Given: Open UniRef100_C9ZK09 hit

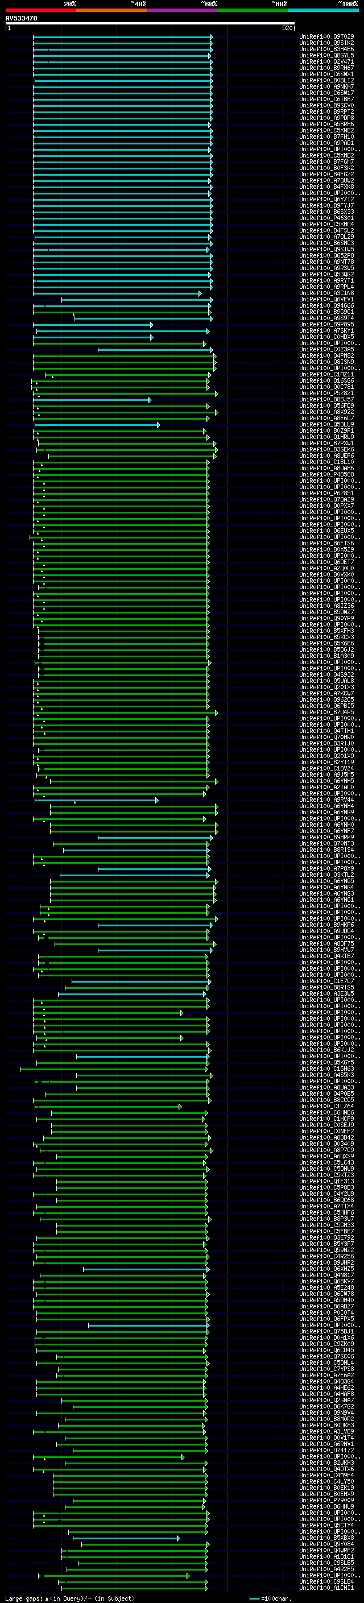Looking at the screenshot, I should [326, 1344].
